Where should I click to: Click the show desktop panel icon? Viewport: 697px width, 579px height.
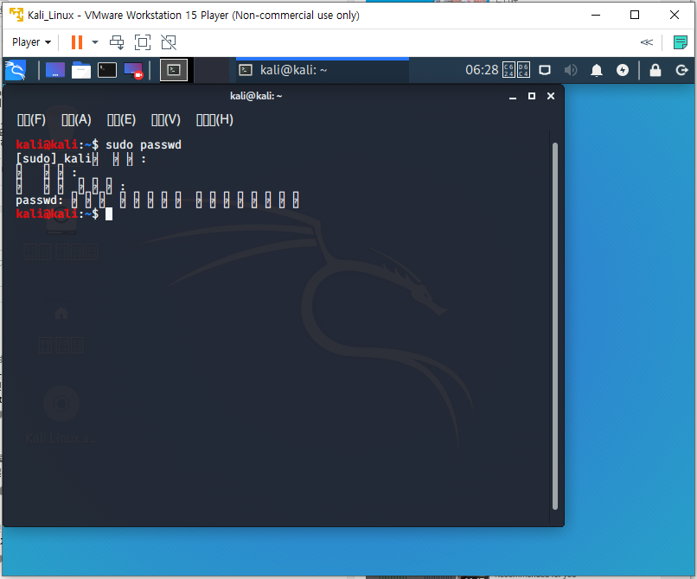pos(55,70)
